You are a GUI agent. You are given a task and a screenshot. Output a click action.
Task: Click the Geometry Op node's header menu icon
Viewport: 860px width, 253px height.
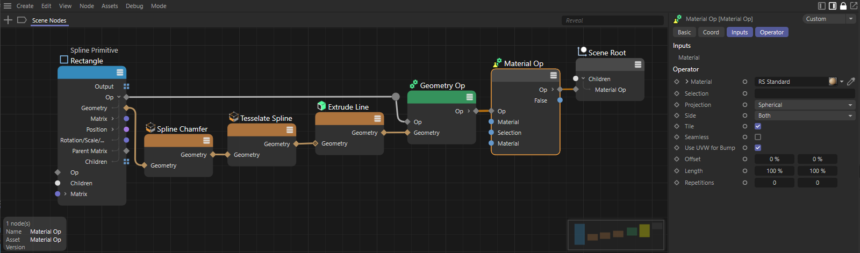pyautogui.click(x=469, y=97)
